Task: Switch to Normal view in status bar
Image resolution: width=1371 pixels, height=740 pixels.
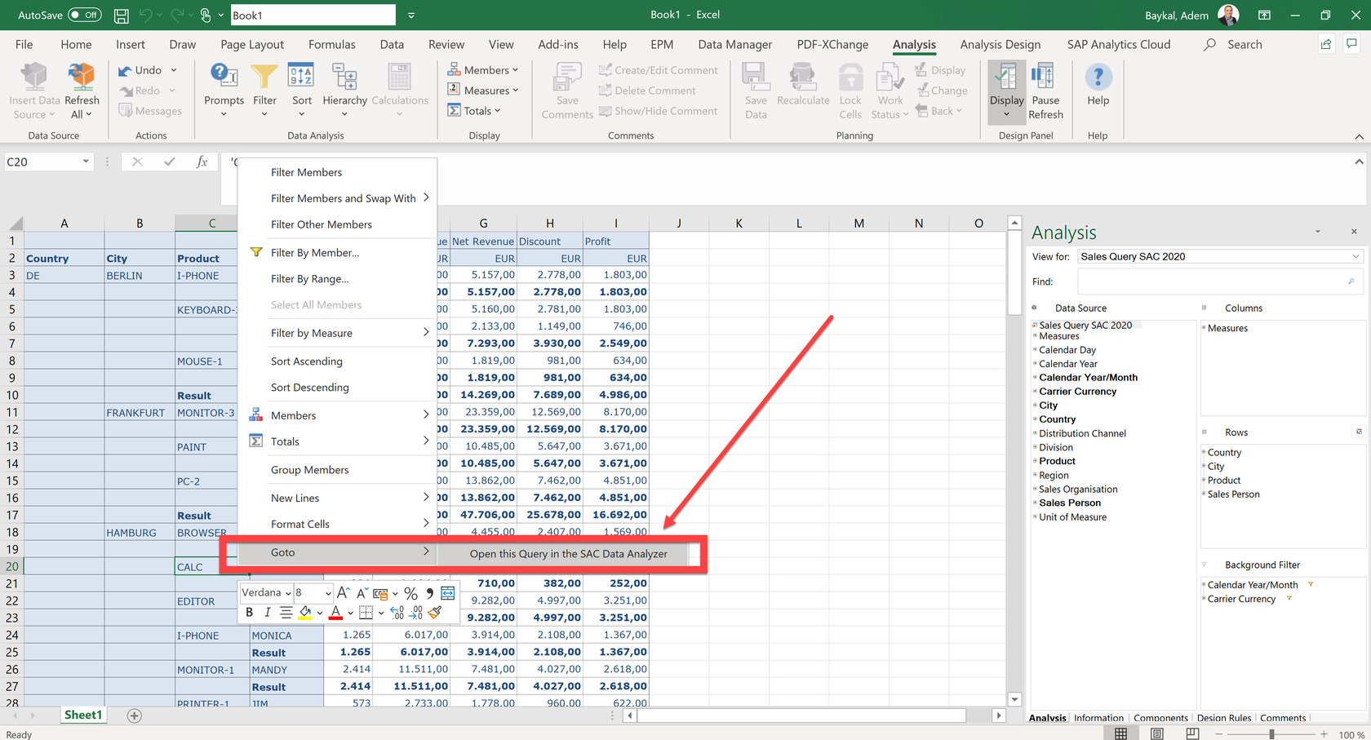Action: 1121,733
